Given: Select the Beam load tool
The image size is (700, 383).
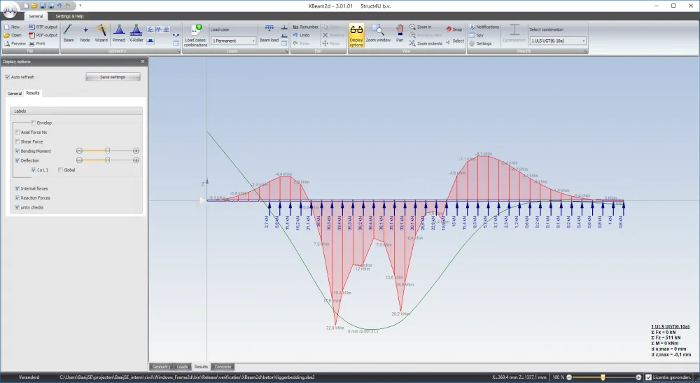Looking at the screenshot, I should (269, 34).
